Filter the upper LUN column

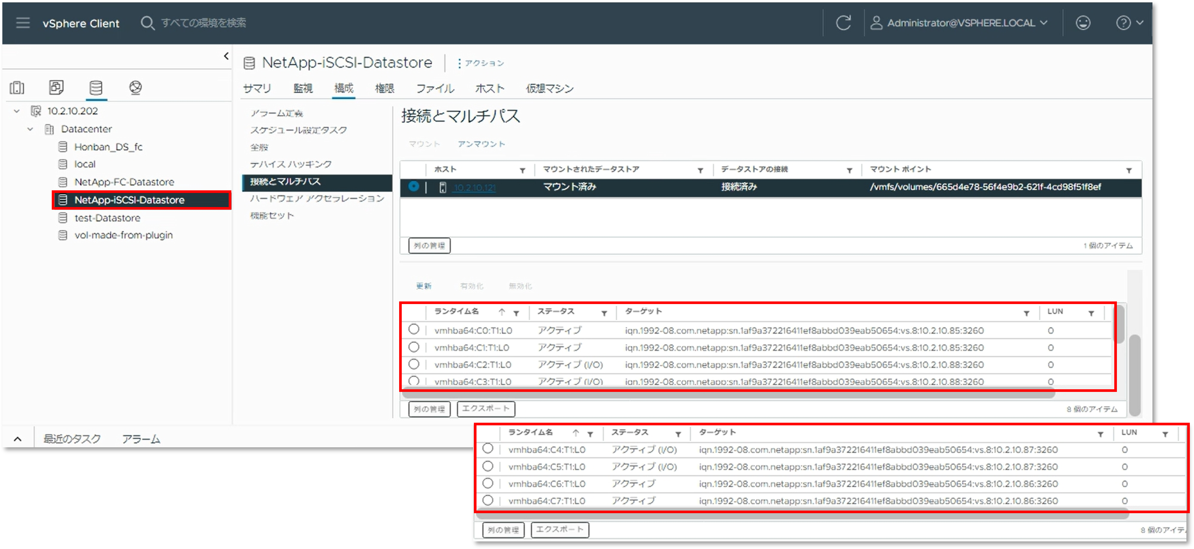(1092, 313)
